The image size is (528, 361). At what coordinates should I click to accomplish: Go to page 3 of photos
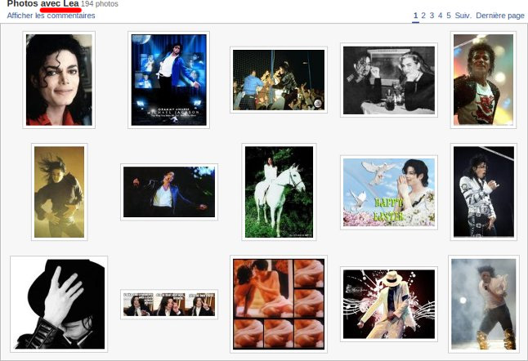[432, 16]
